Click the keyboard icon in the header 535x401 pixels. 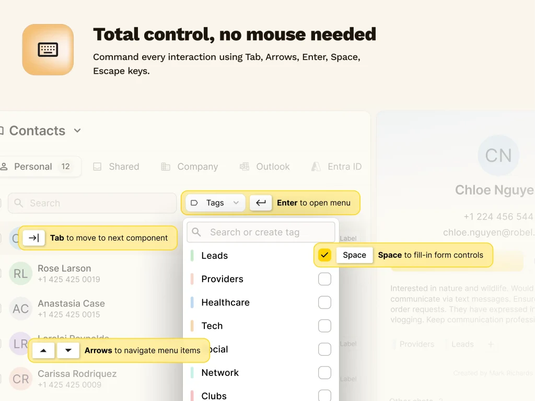(x=48, y=49)
